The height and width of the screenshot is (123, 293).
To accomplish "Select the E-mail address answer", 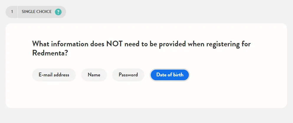I will click(x=54, y=75).
